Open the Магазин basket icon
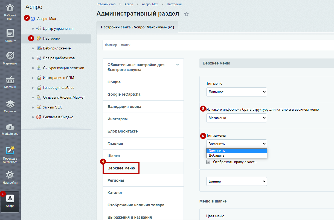334x220 pixels. pos(10,80)
